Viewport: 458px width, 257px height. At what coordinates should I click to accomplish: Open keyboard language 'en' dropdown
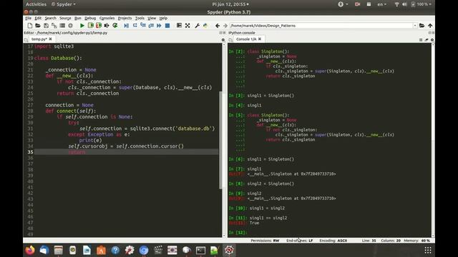(x=381, y=4)
